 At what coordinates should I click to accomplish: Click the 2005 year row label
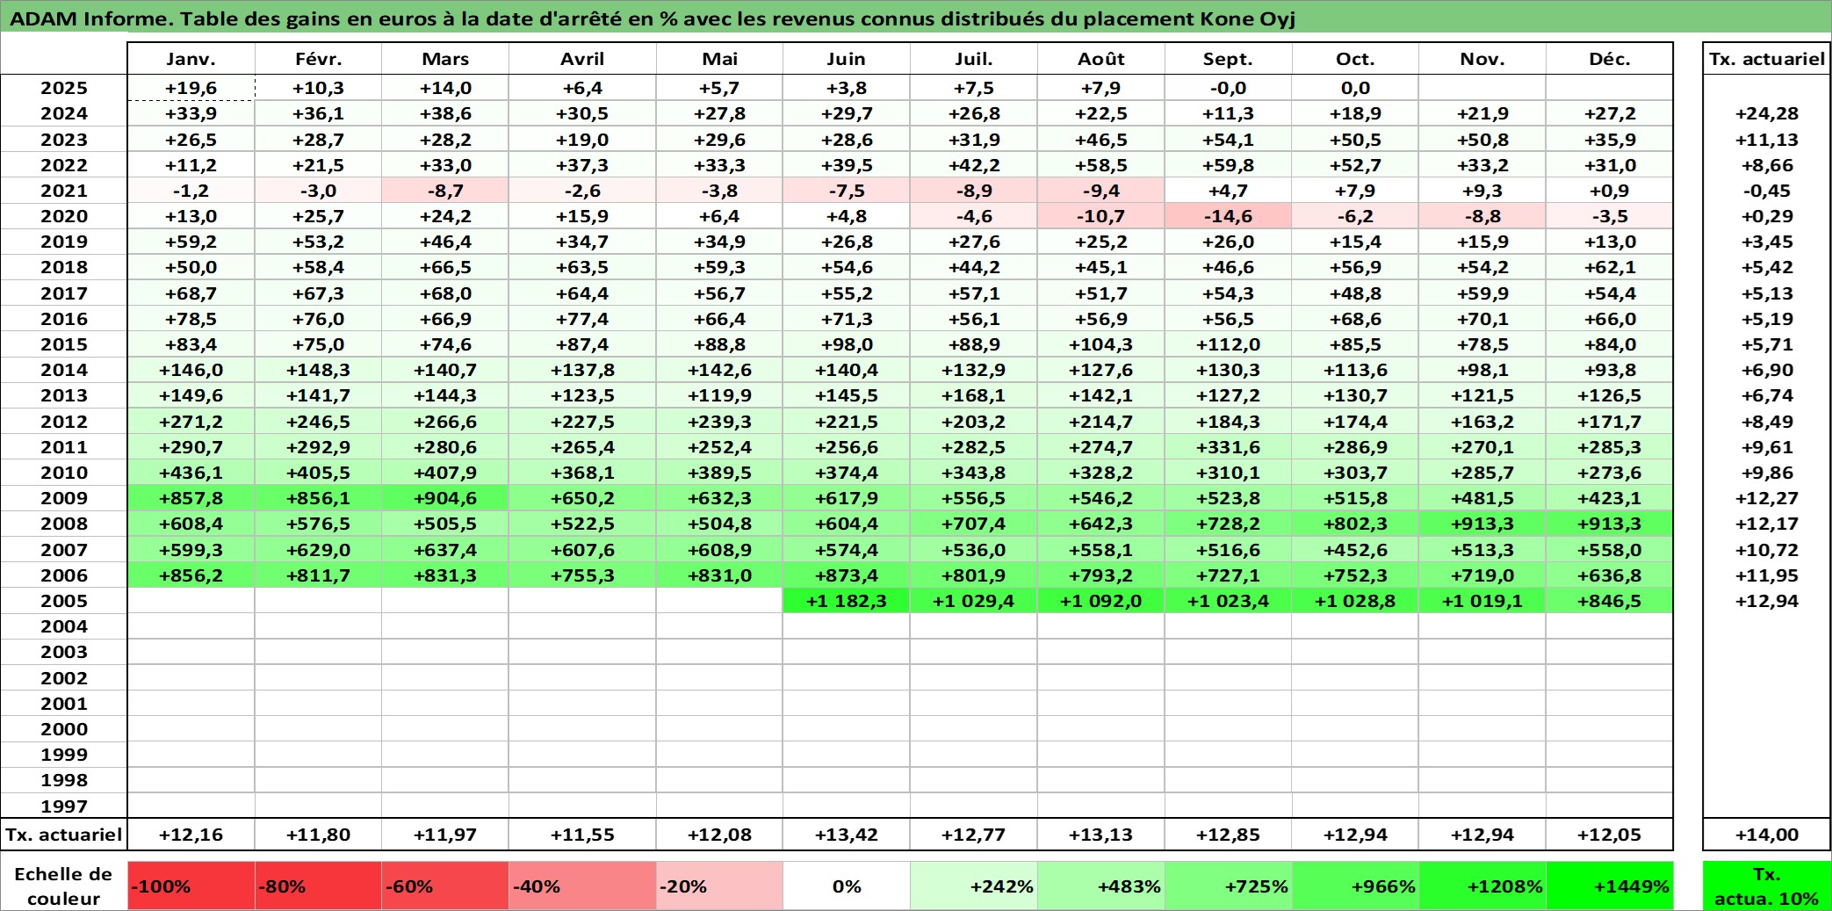64,601
